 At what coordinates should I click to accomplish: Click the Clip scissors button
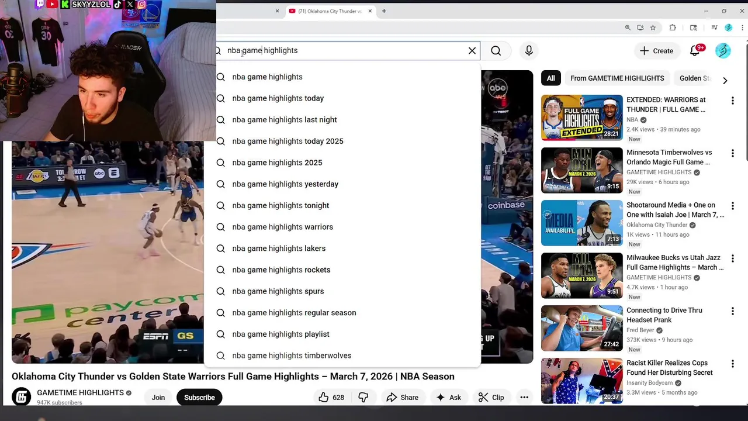pos(491,398)
